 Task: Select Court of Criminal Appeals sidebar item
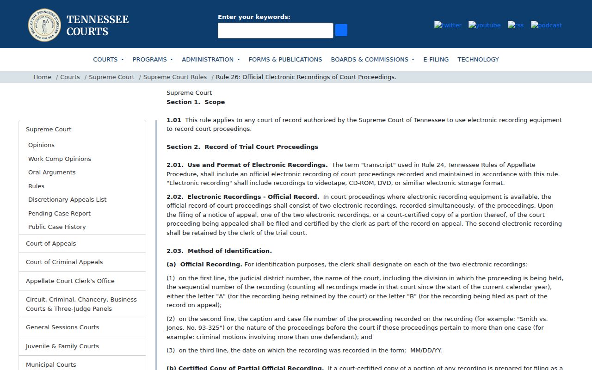click(82, 262)
